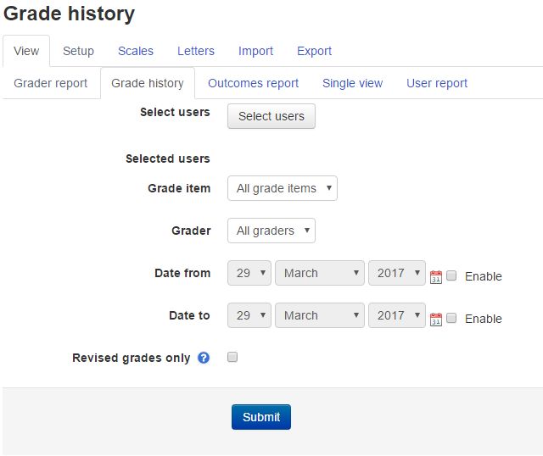Open the Grader report sub-tab

click(51, 83)
